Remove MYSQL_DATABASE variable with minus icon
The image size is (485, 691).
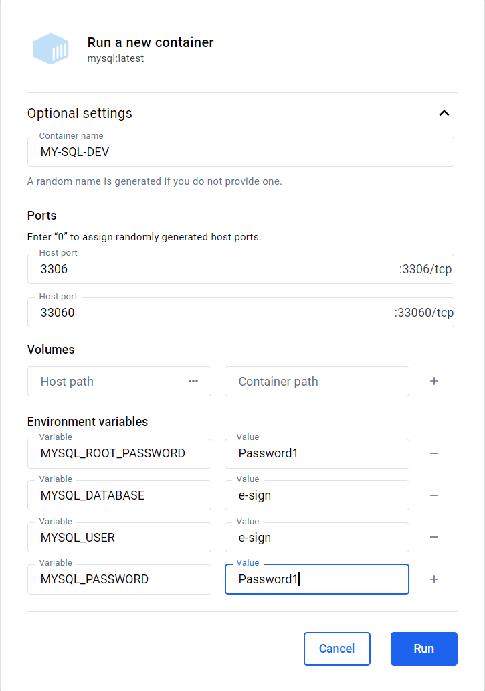coord(434,495)
